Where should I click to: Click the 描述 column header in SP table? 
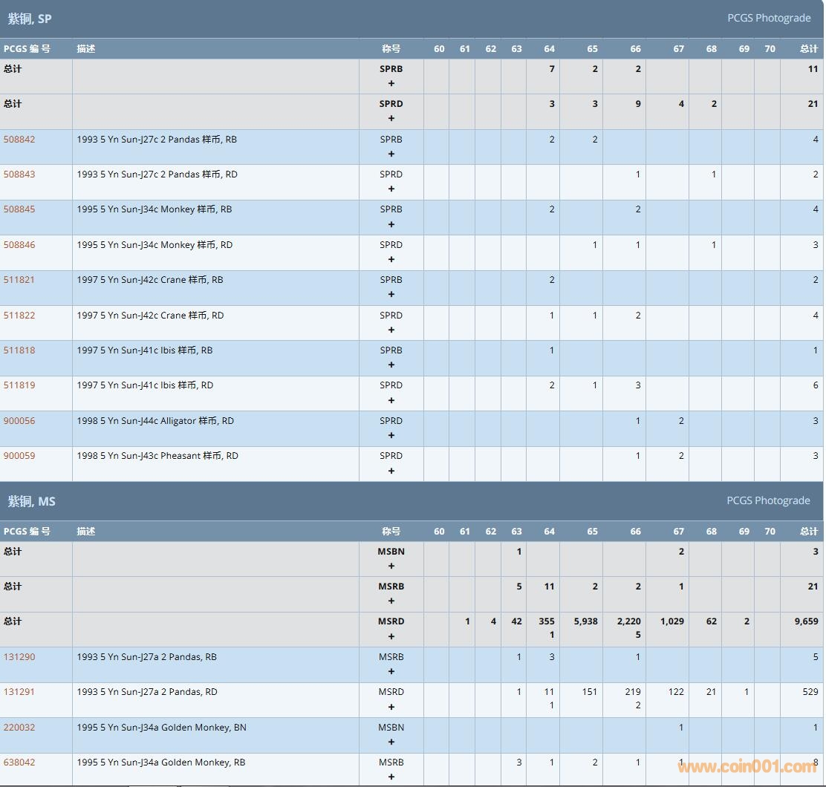pos(86,49)
